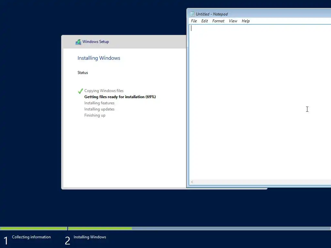331x248 pixels.
Task: Open the Format menu in Notepad
Action: pos(218,21)
